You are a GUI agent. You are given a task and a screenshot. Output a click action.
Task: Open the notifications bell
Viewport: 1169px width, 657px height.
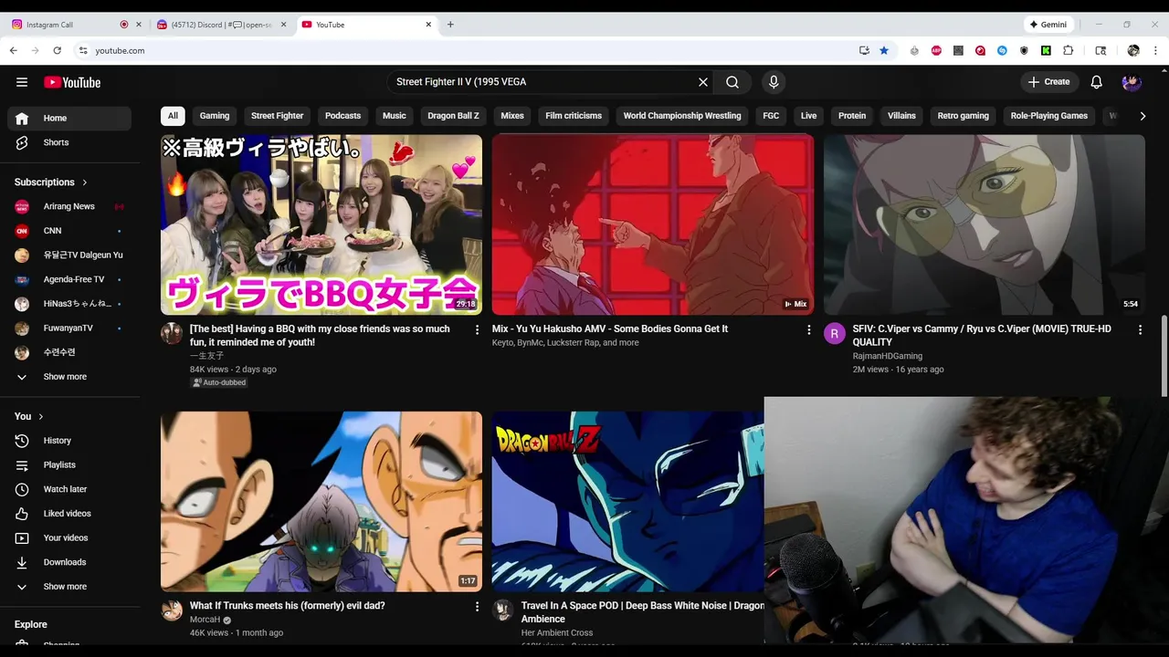click(x=1097, y=82)
